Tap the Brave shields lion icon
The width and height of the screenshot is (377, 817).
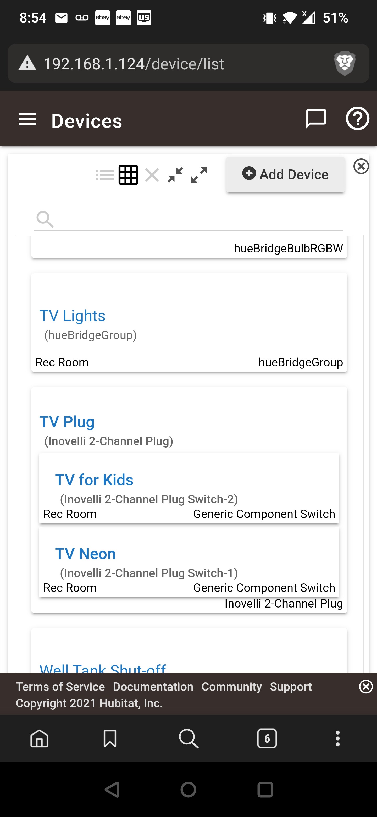(345, 63)
